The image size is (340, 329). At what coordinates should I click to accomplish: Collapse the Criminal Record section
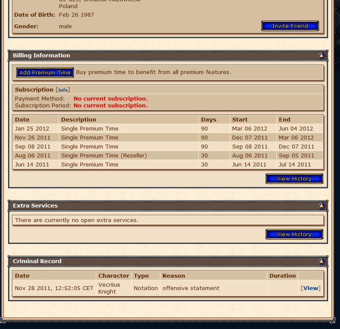point(321,261)
